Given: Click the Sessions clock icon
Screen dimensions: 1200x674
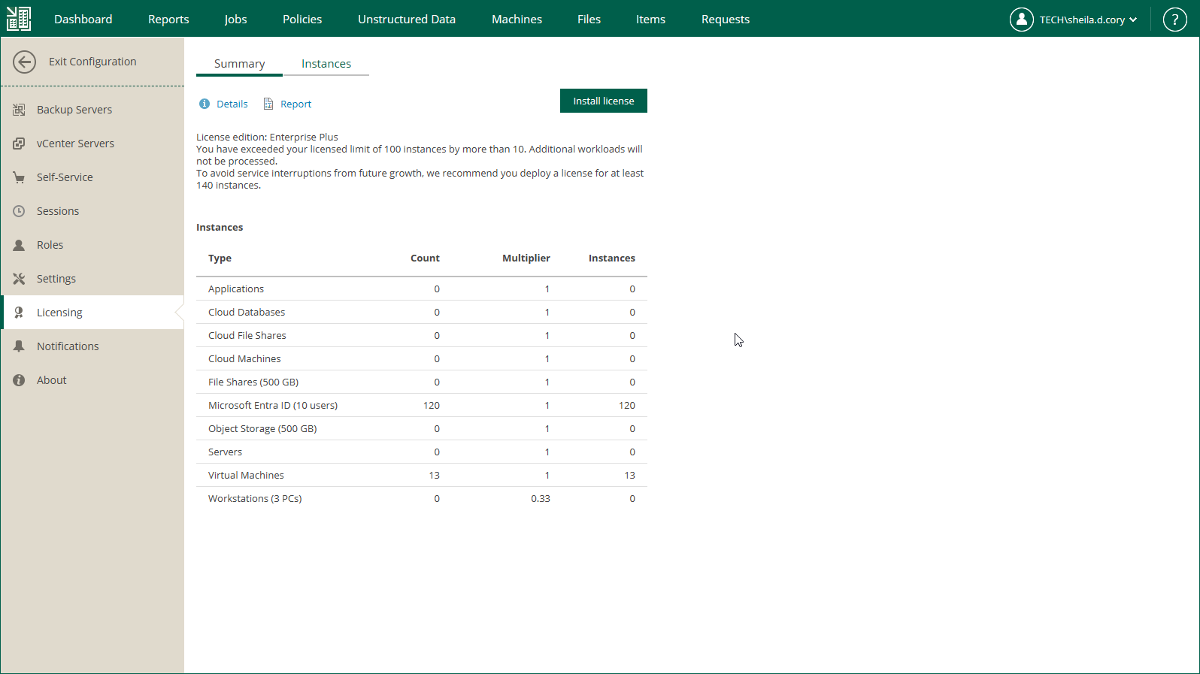Looking at the screenshot, I should [19, 211].
